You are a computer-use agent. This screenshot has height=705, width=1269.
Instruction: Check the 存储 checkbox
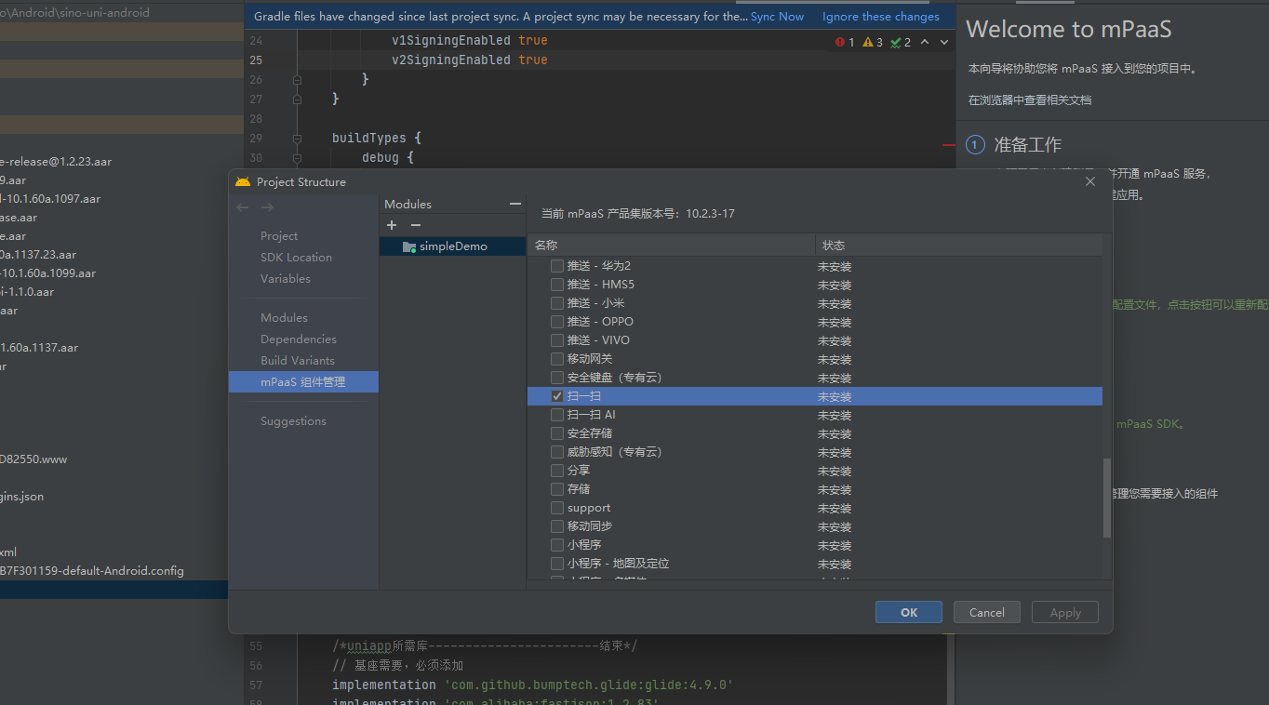coord(557,489)
